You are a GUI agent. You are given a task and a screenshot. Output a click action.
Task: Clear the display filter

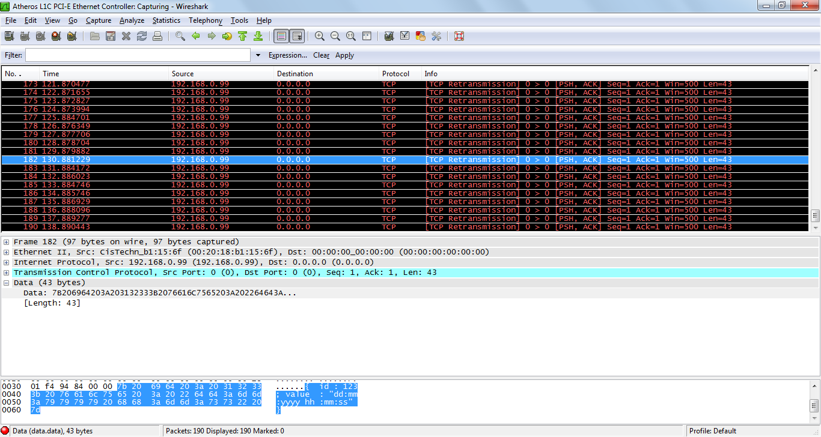[x=322, y=55]
